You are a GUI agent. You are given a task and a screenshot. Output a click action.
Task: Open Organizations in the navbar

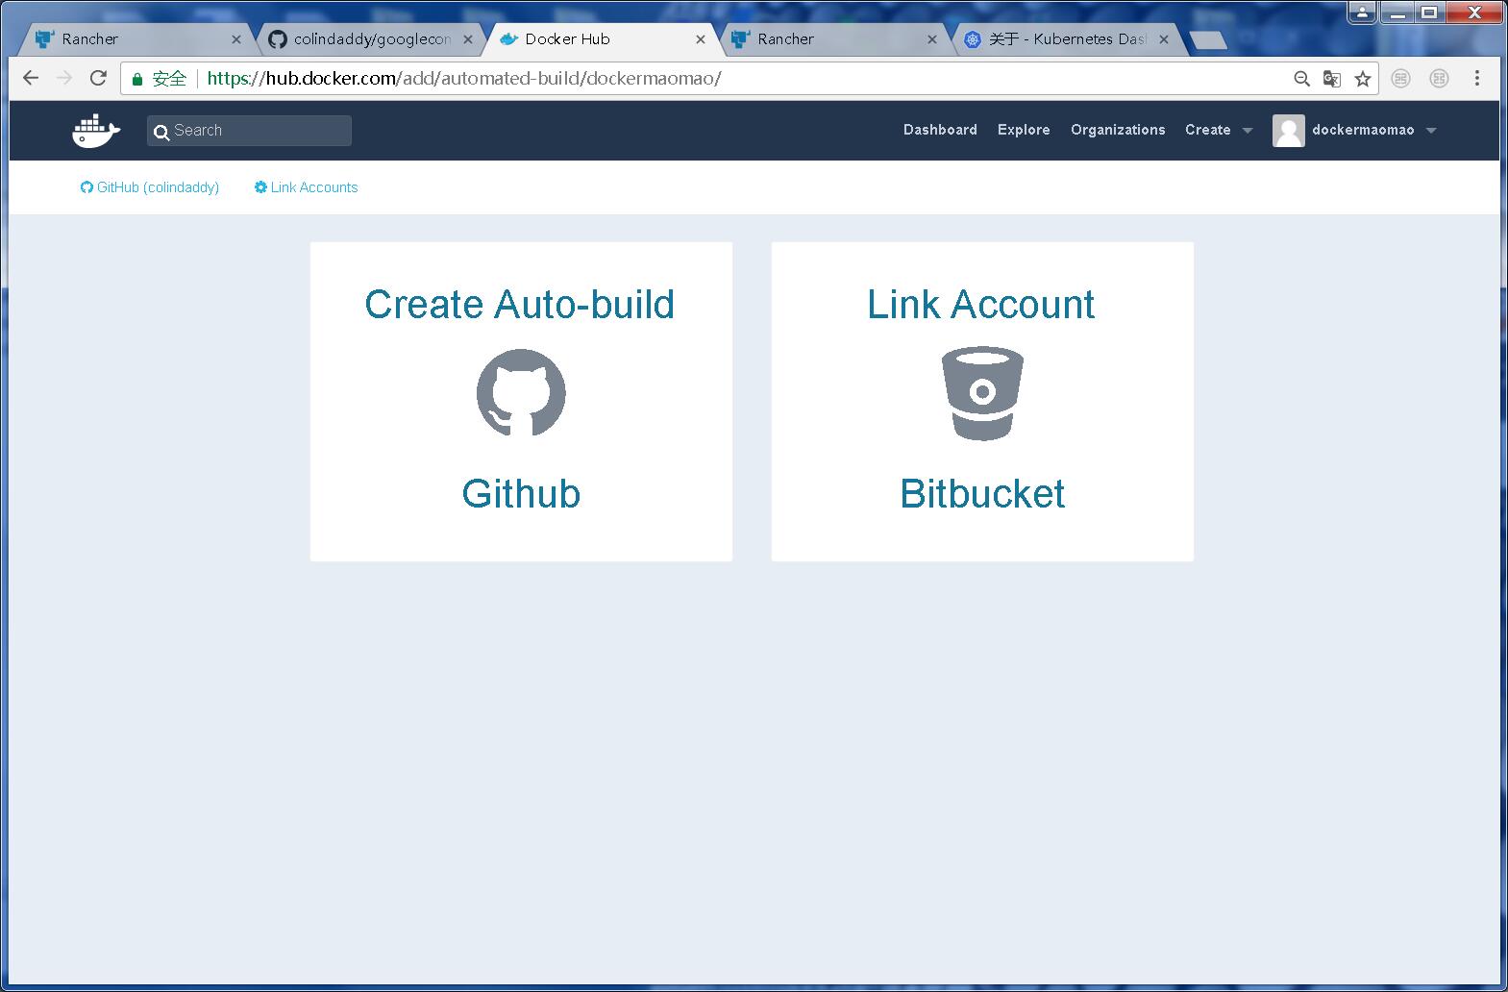[1118, 130]
